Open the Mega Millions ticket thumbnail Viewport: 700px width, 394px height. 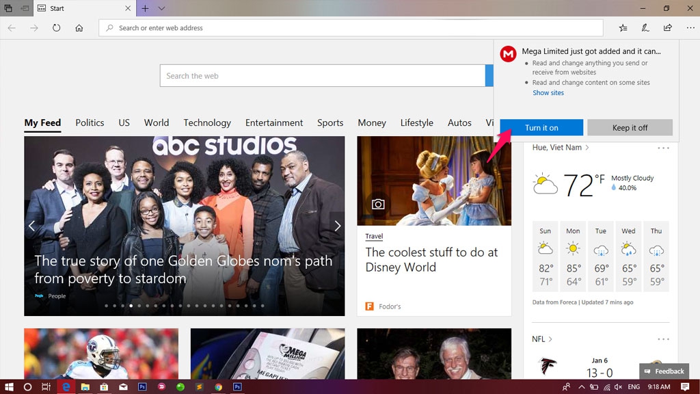(x=267, y=354)
